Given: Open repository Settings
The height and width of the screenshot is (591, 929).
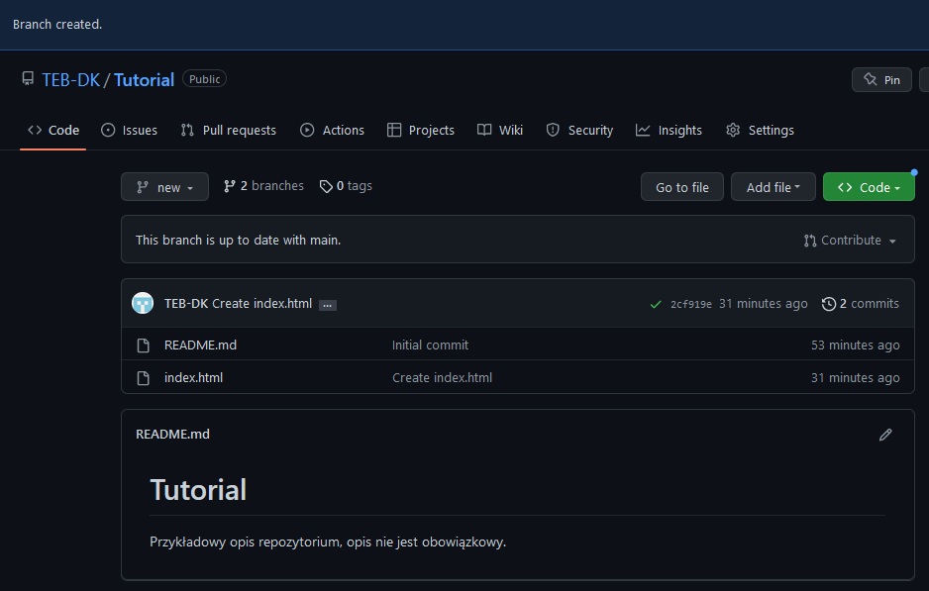Looking at the screenshot, I should pos(760,130).
